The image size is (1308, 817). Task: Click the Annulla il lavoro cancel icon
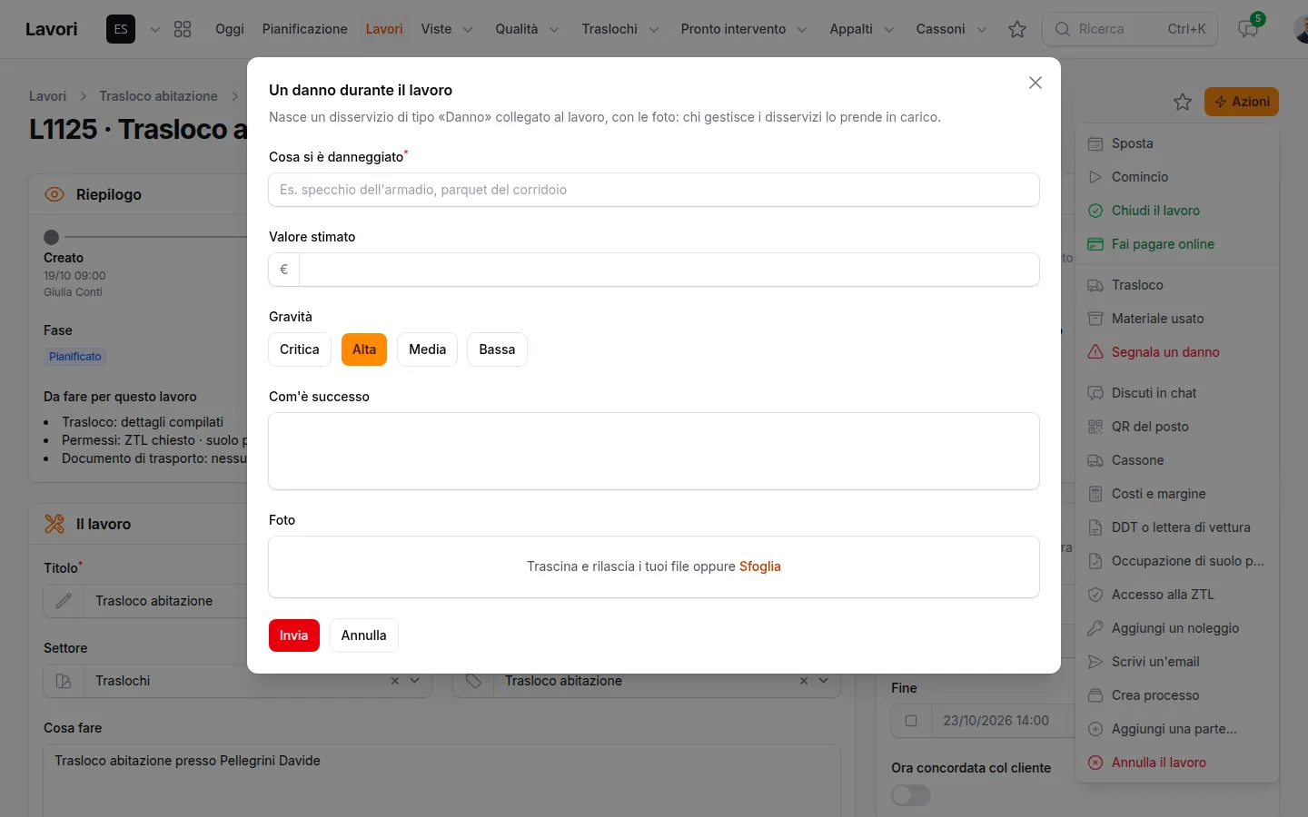click(x=1095, y=763)
